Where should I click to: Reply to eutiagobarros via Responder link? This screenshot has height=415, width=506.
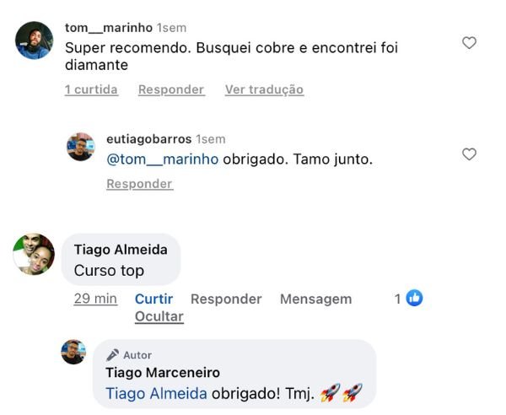tap(140, 184)
